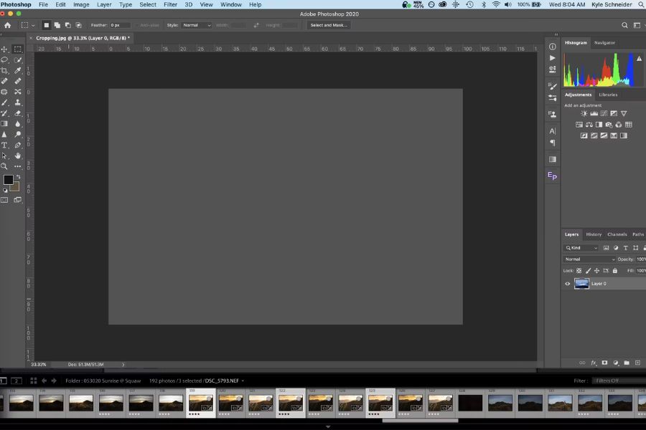The image size is (646, 430).
Task: Select the Zoom tool
Action: pos(4,167)
